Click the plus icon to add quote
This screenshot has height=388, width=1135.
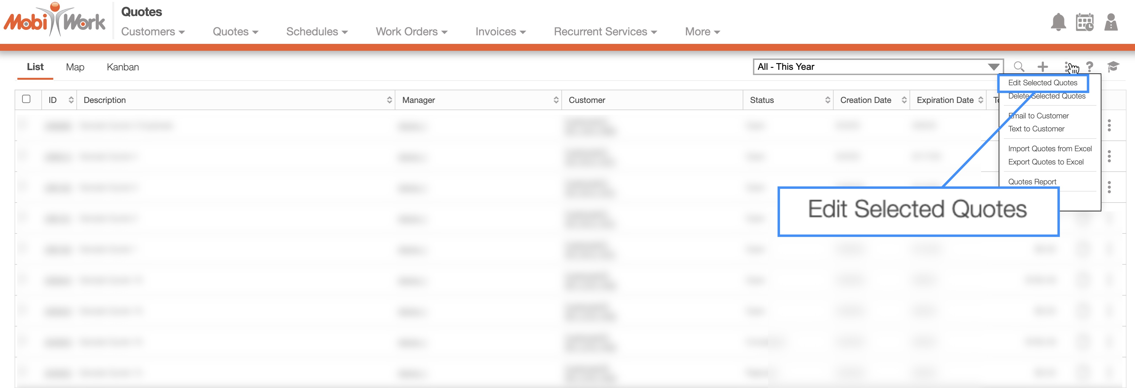pyautogui.click(x=1043, y=67)
